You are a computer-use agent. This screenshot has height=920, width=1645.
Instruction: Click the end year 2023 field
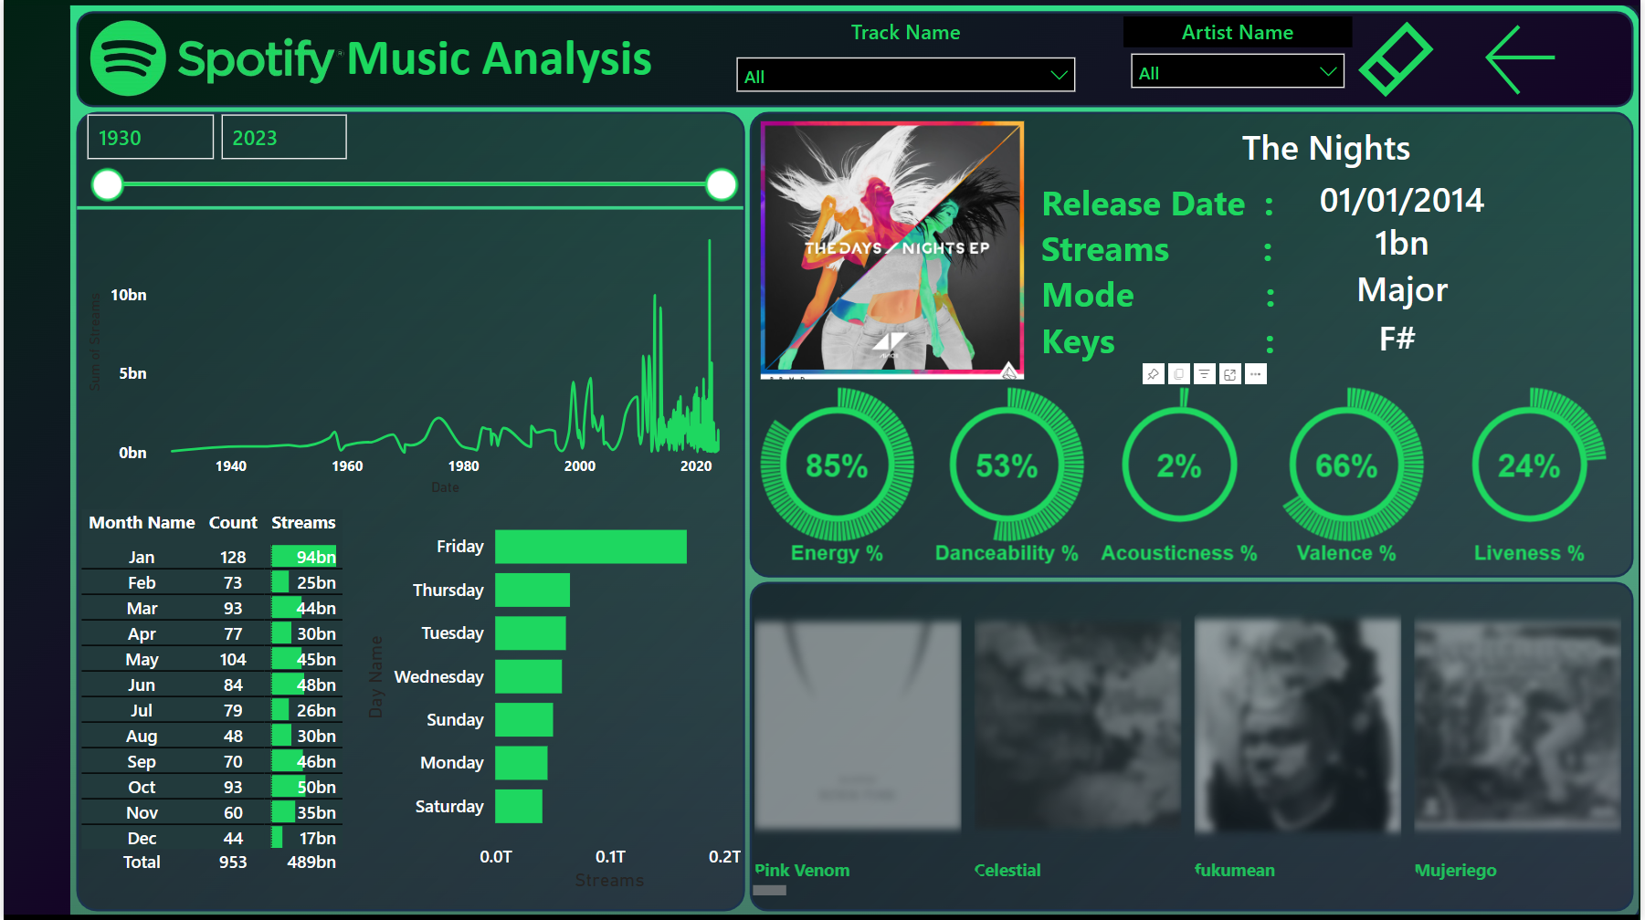coord(283,138)
